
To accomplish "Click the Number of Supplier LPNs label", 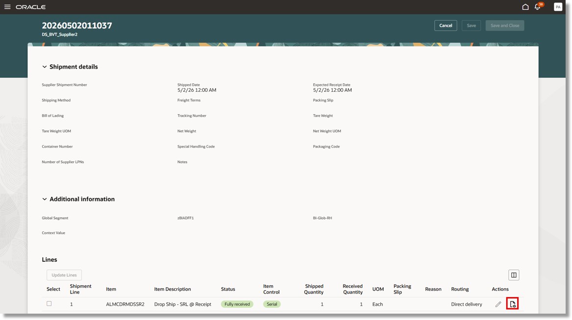I will (63, 162).
